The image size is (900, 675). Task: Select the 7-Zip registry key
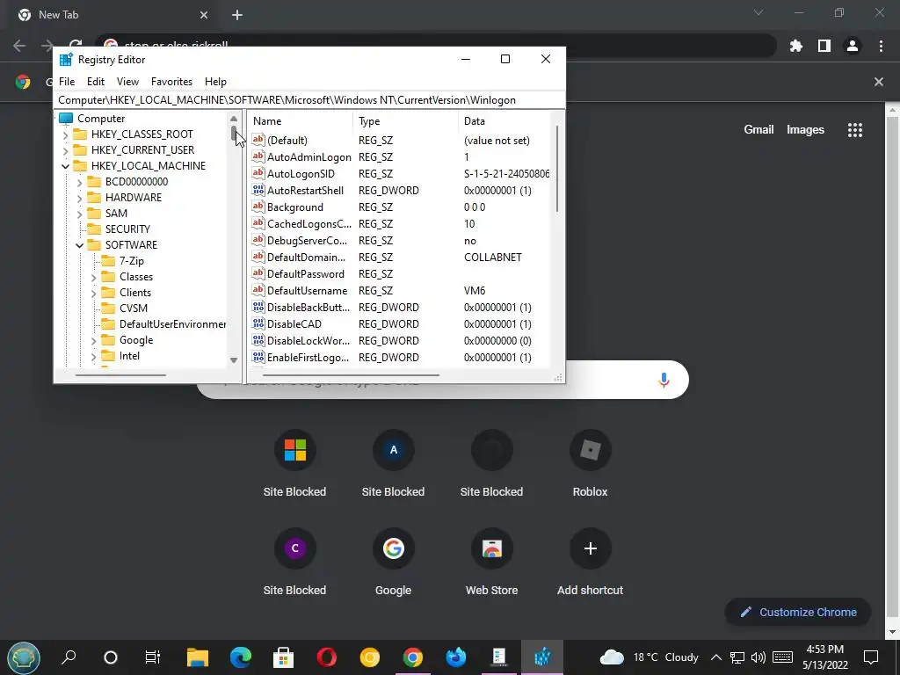coord(132,260)
